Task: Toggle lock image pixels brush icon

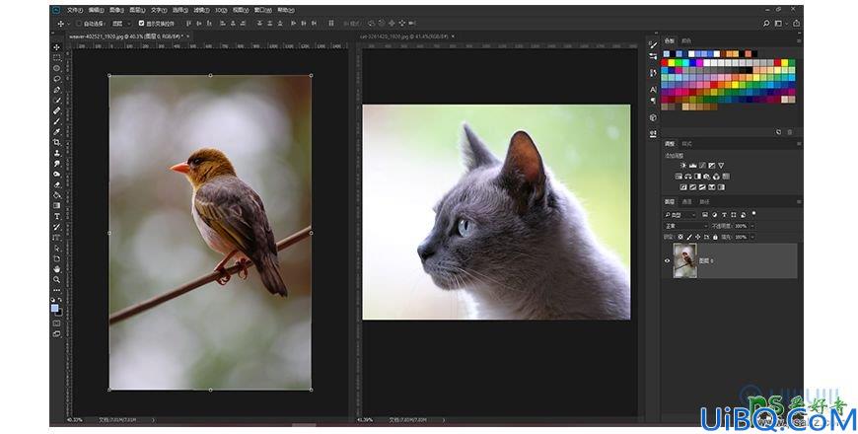Action: click(x=689, y=237)
